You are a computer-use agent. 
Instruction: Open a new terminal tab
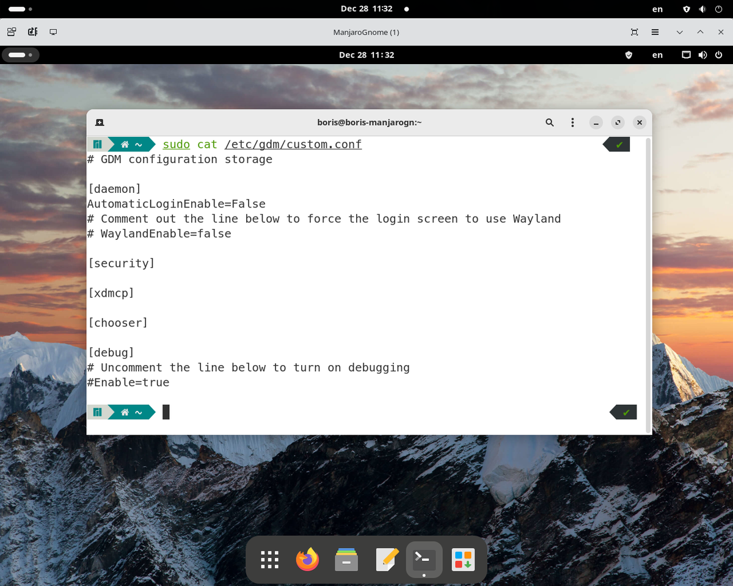coord(99,122)
